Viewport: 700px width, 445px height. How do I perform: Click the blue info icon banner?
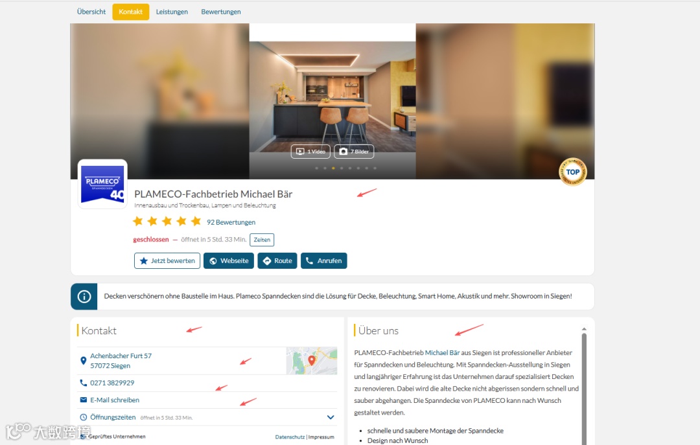[x=84, y=297]
